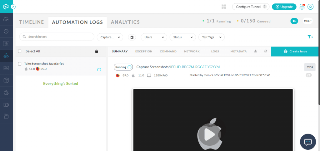Switch to the ANALYTICS tab
Screen dimensions: 320x151
point(125,22)
